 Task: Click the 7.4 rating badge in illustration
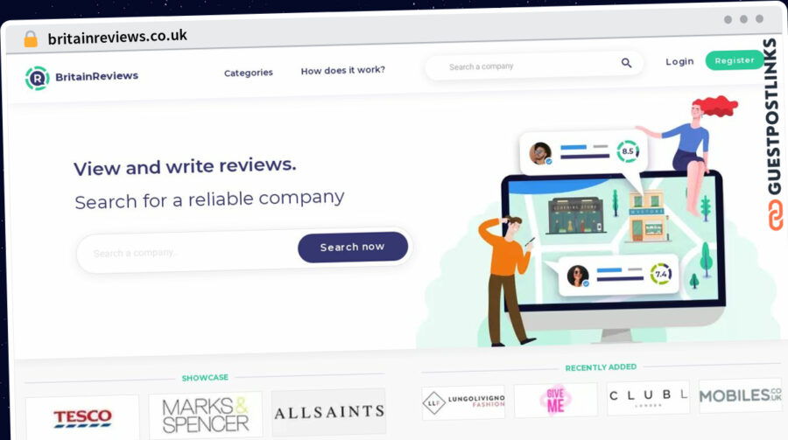pos(661,274)
